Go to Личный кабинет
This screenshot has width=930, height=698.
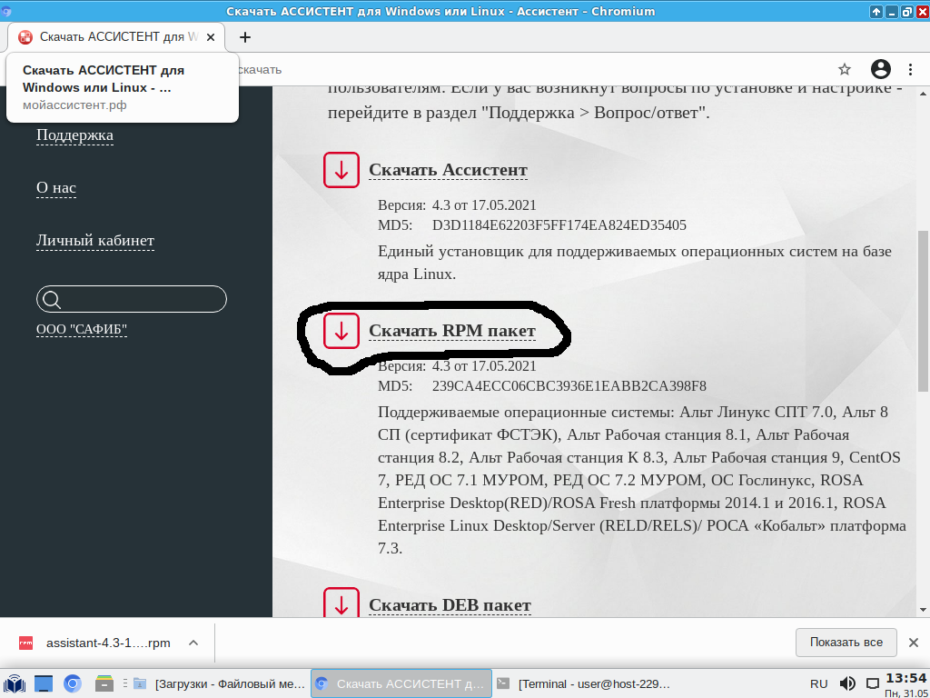[x=94, y=240]
